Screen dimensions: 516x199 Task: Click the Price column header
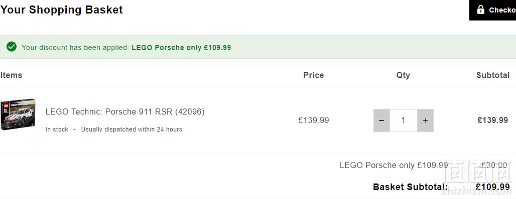[314, 75]
